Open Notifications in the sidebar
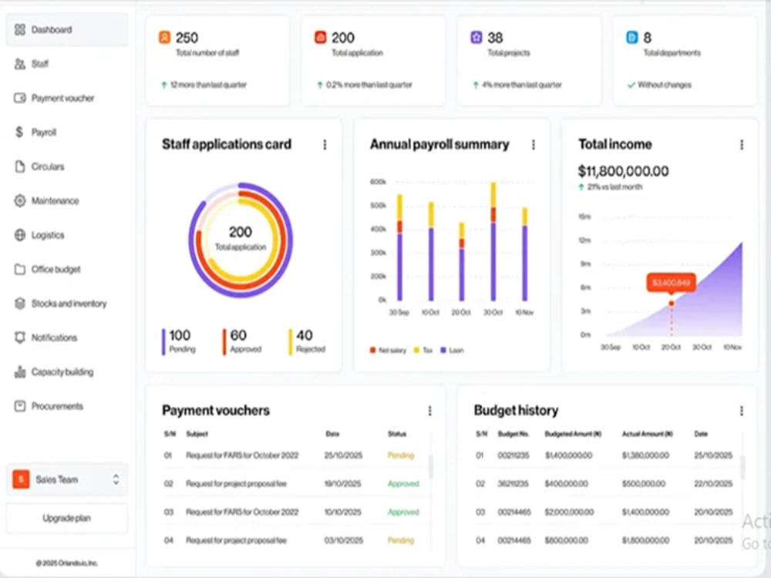This screenshot has height=578, width=771. (x=67, y=338)
